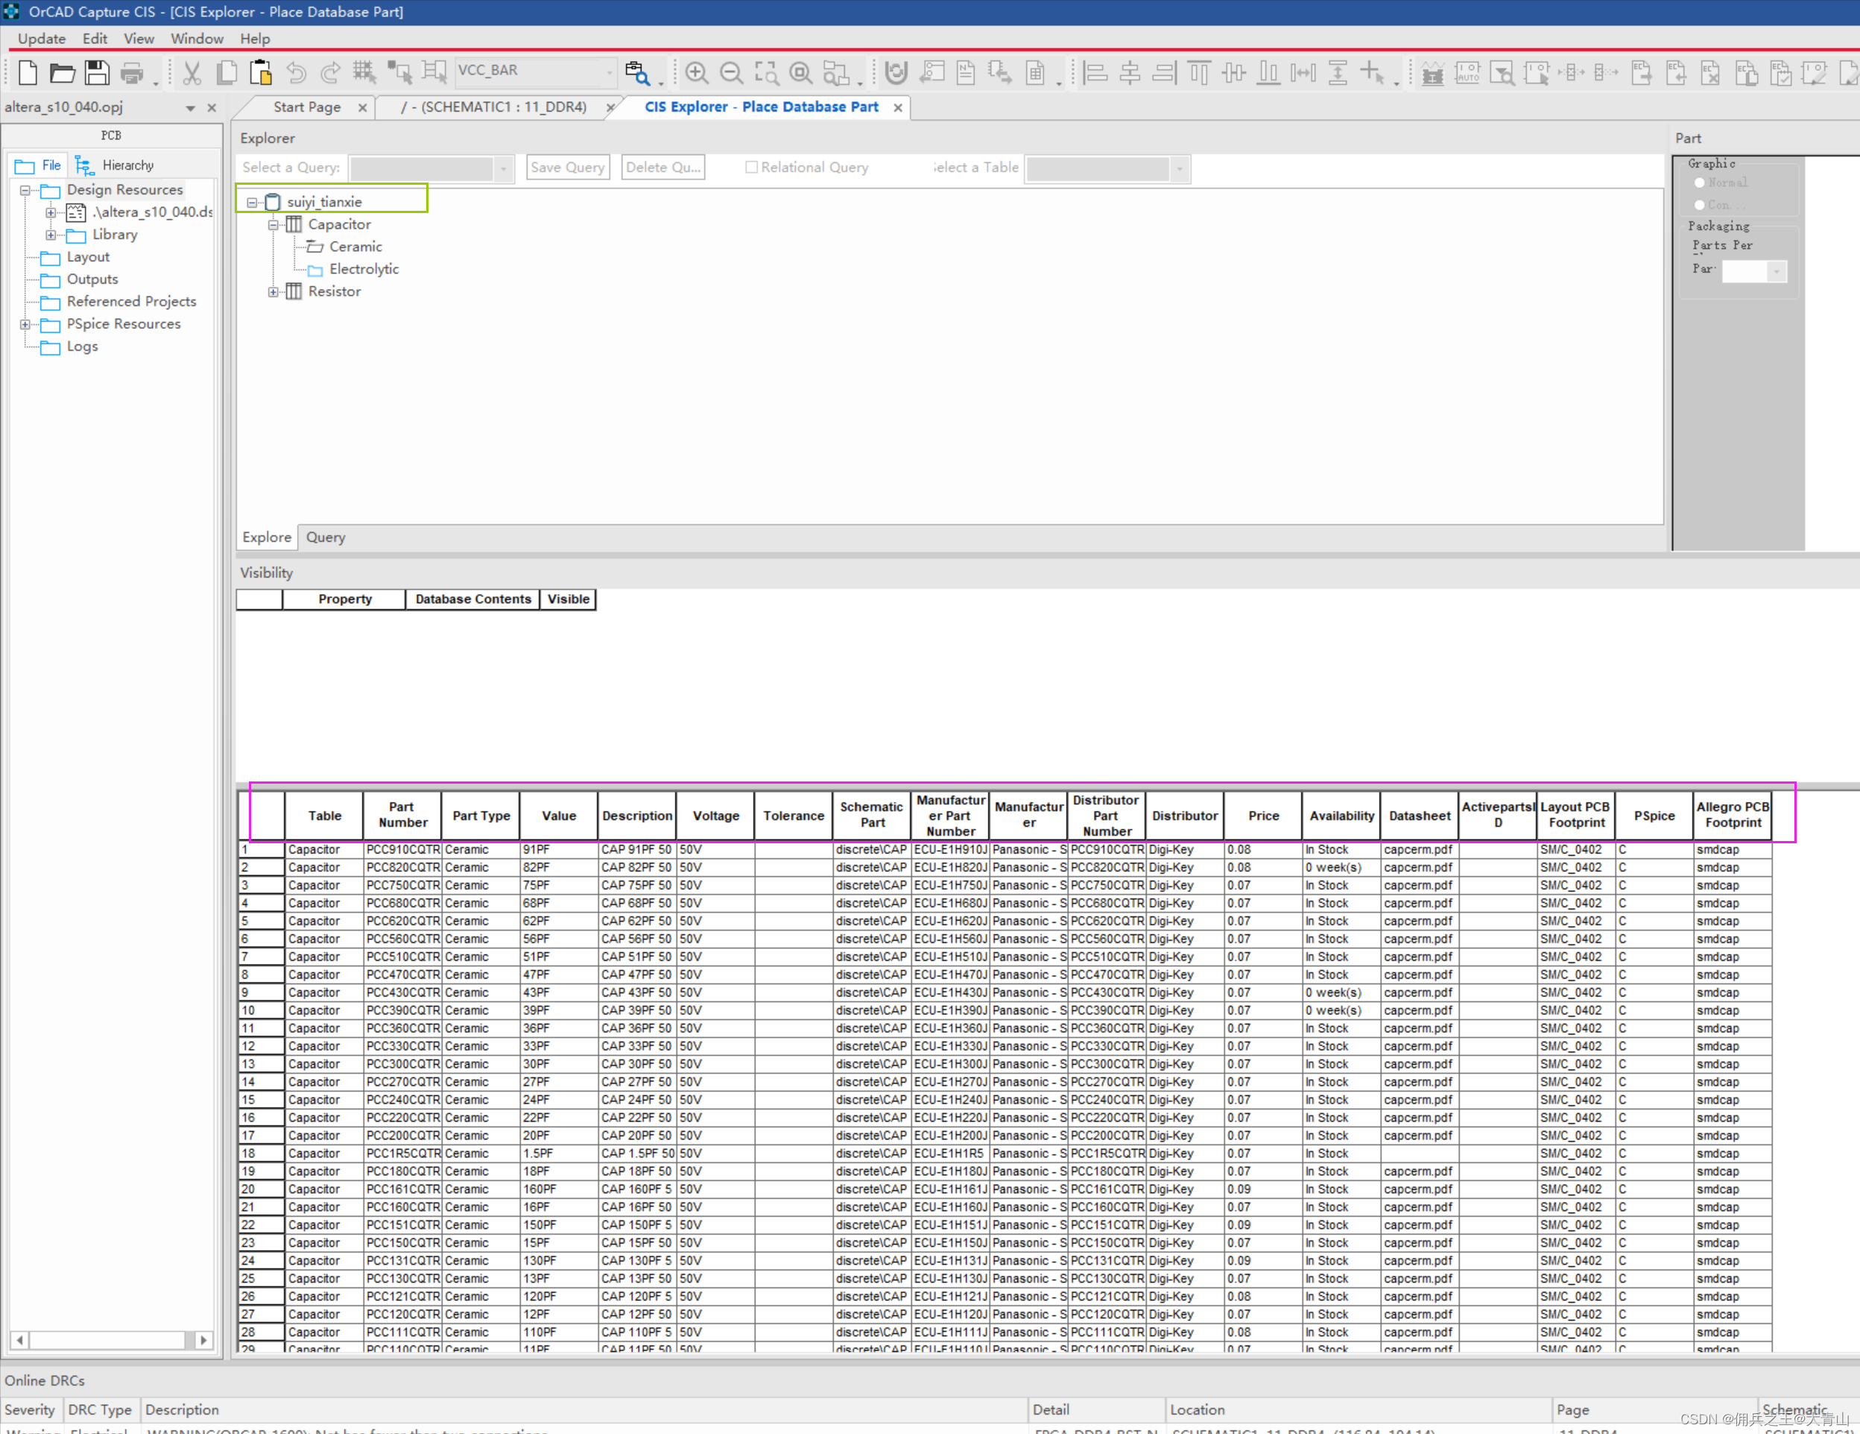The height and width of the screenshot is (1434, 1860).
Task: Click the part search briefcase icon
Action: tap(637, 73)
